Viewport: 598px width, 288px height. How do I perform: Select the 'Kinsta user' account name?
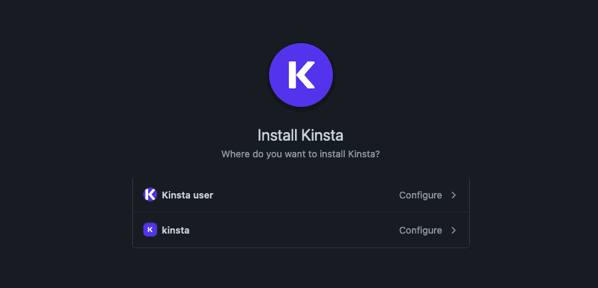[x=187, y=195]
